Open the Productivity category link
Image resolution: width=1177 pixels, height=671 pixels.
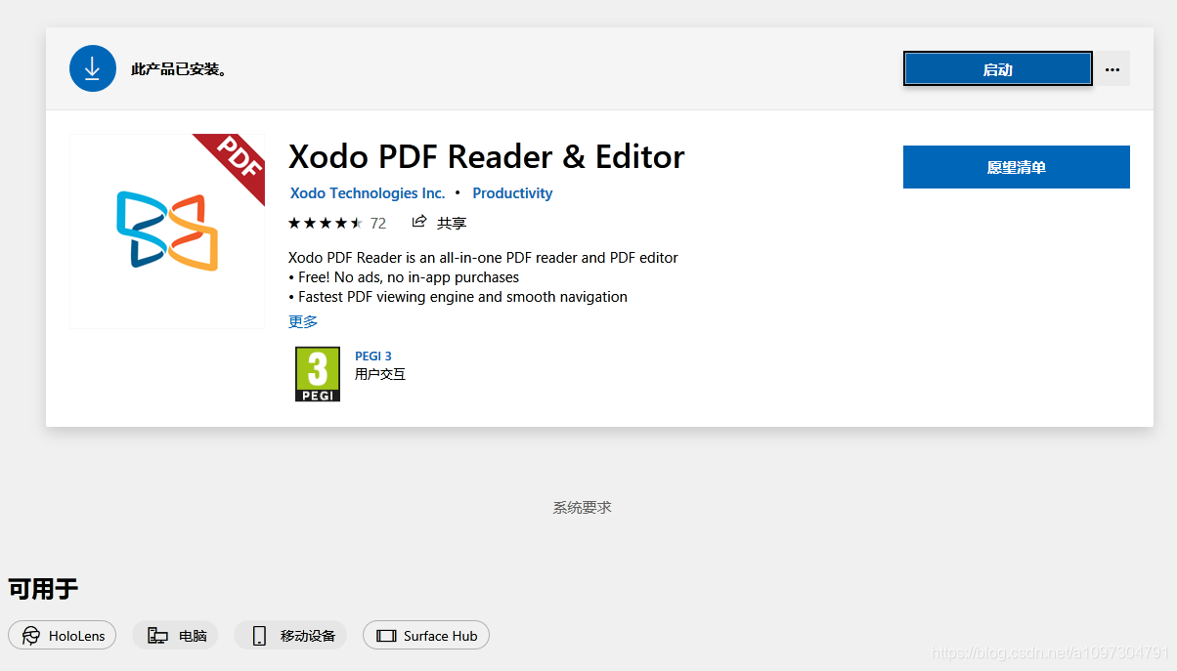coord(512,193)
